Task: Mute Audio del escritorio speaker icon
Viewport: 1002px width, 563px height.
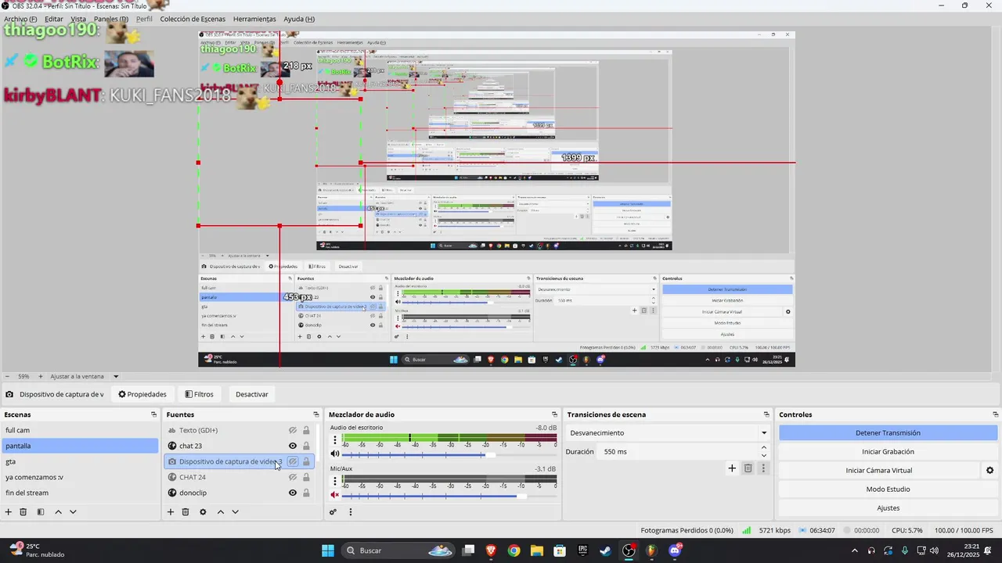Action: (335, 454)
